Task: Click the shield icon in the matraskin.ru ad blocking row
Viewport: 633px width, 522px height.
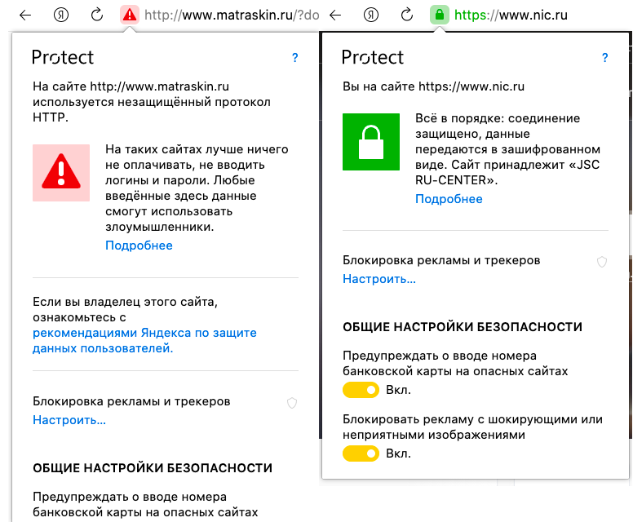Action: pyautogui.click(x=292, y=403)
